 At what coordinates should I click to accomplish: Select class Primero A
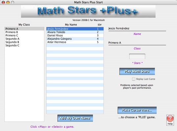pyautogui.click(x=24, y=29)
